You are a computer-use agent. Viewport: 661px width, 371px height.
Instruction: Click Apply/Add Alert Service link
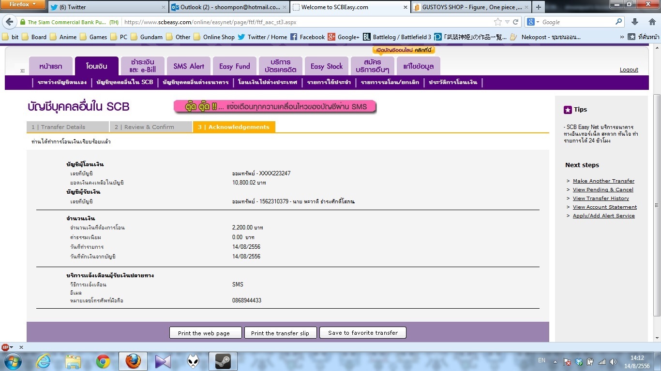[604, 215]
